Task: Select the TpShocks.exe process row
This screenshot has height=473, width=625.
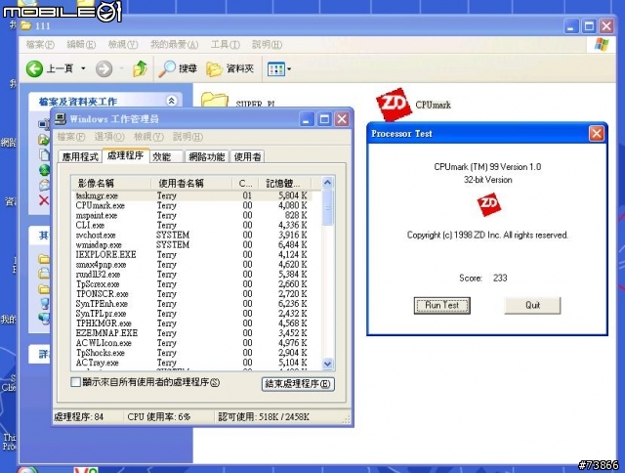Action: click(191, 353)
